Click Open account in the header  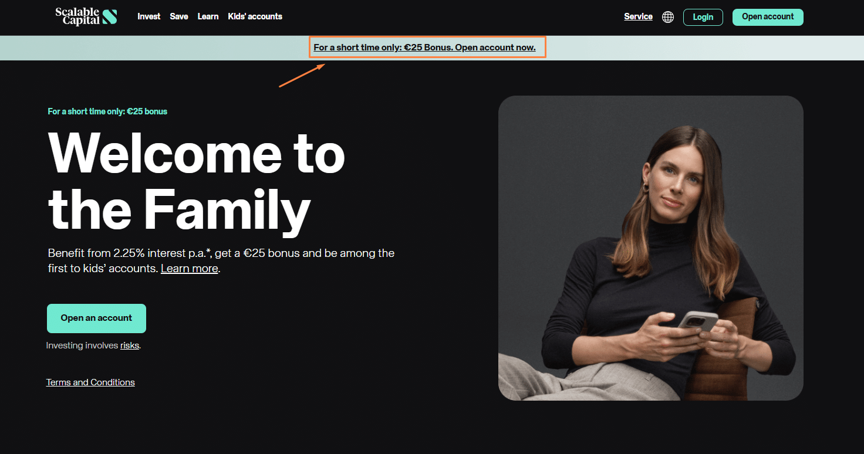[768, 17]
